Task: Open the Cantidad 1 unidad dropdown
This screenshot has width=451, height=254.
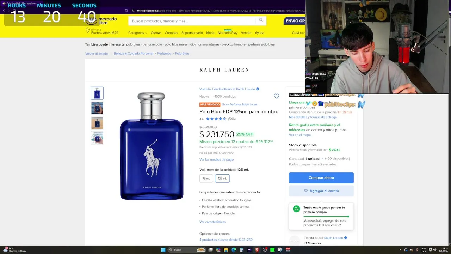Action: click(x=306, y=159)
